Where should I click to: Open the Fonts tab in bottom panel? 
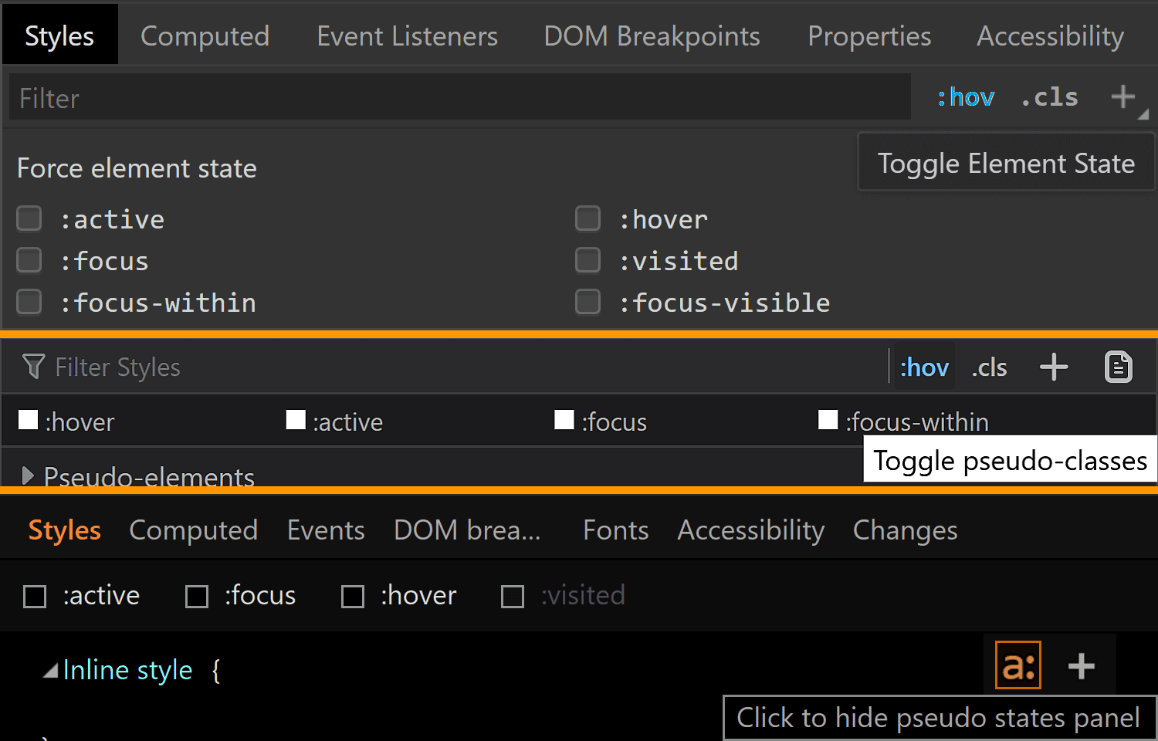pyautogui.click(x=615, y=530)
